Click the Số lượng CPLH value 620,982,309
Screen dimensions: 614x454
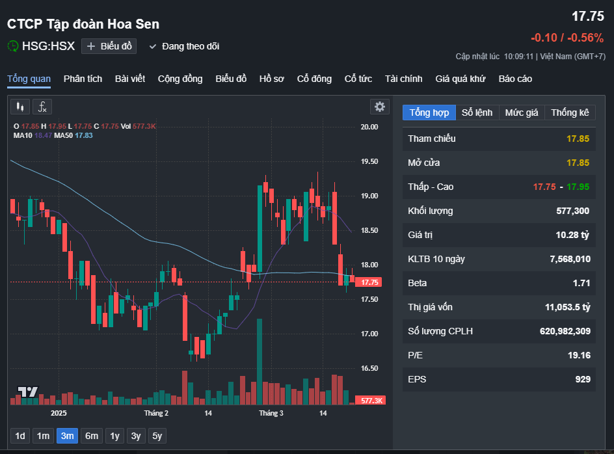click(x=565, y=331)
